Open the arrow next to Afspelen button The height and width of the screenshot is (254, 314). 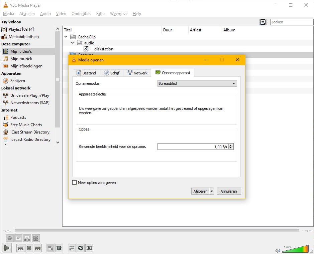pos(212,191)
